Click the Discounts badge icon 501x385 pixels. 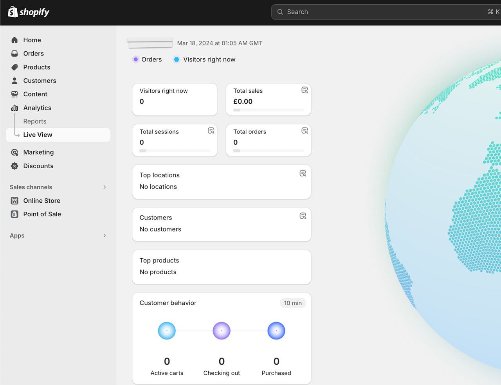[x=14, y=166]
